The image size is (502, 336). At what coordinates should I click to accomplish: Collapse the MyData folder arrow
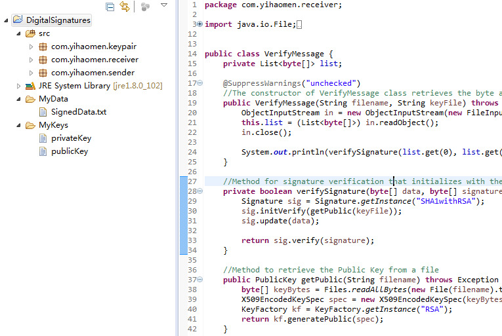pos(18,99)
